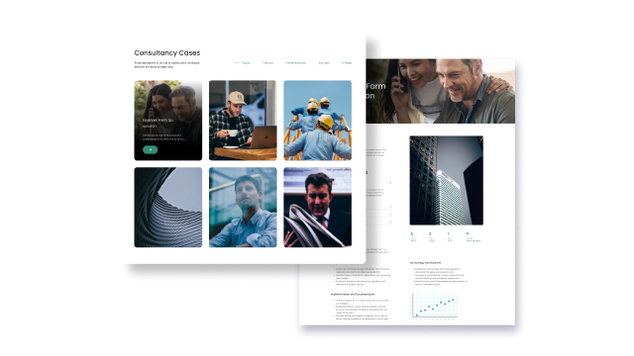Expand the bottommost accordion chevron on detail page

(x=390, y=222)
